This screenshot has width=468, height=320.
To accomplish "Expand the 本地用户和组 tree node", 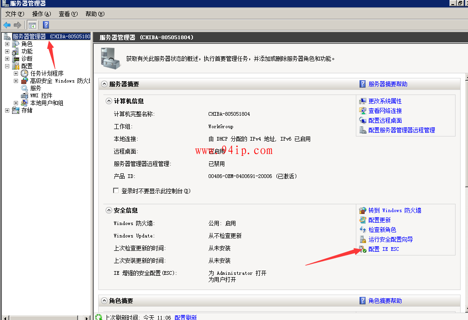I will coord(16,103).
